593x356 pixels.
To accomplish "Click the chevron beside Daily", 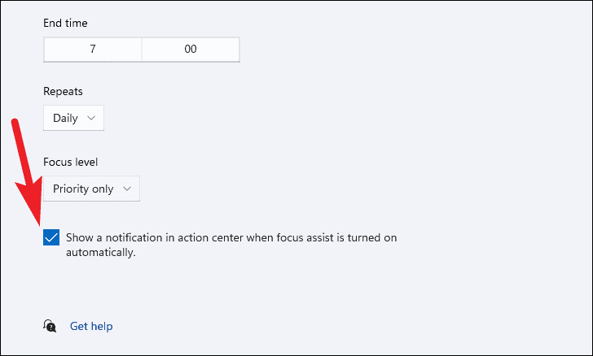I will click(90, 118).
